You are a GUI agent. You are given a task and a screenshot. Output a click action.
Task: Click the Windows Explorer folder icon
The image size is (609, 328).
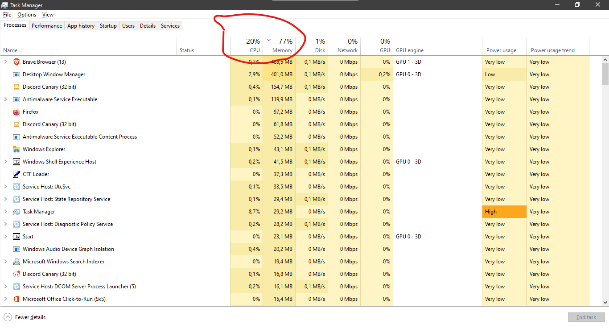[16, 149]
